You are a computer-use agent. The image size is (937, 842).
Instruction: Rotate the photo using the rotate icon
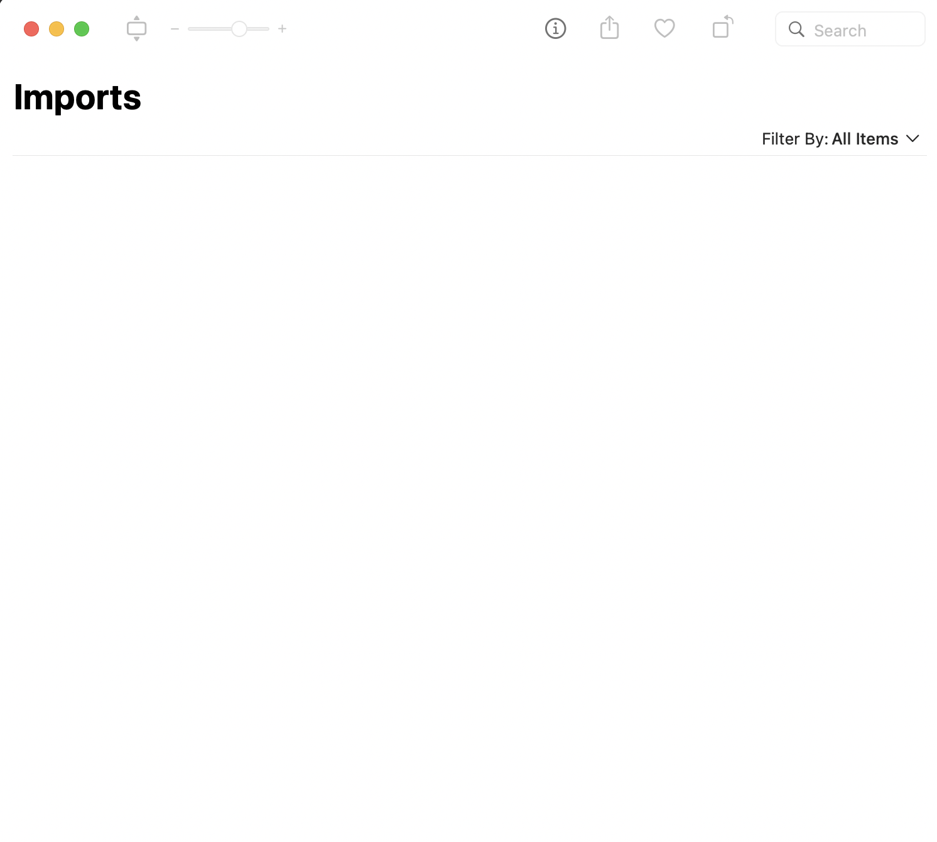[x=722, y=28]
